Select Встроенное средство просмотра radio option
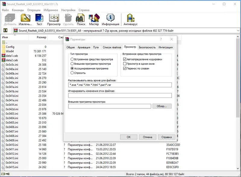Image resolution: width=241 pixels, height=177 pixels. 72,59
